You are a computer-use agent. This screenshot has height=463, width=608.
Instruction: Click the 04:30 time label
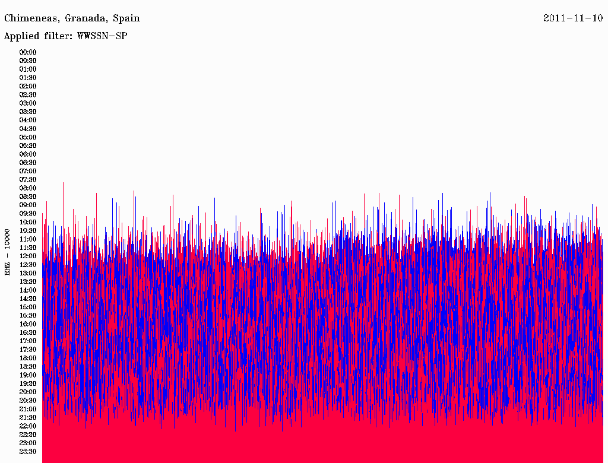pyautogui.click(x=28, y=128)
